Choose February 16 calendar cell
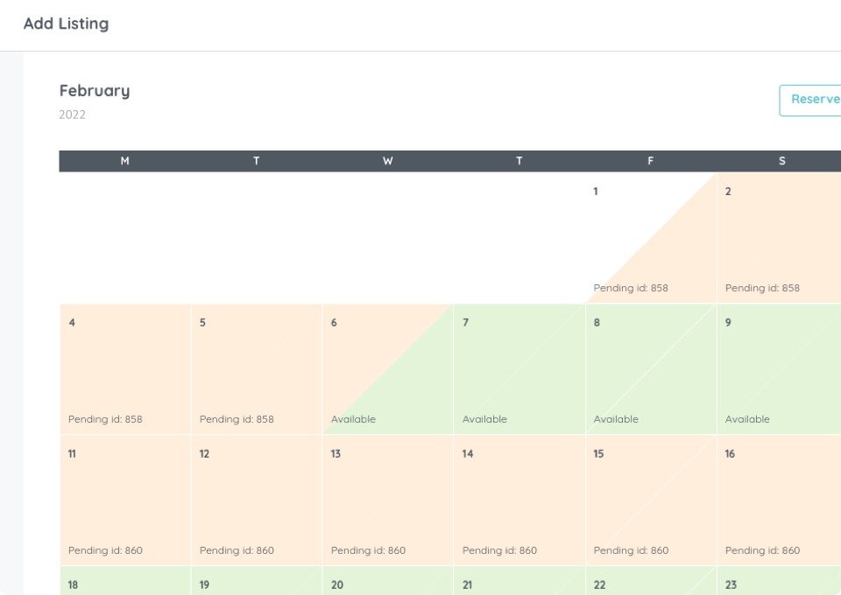 779,500
